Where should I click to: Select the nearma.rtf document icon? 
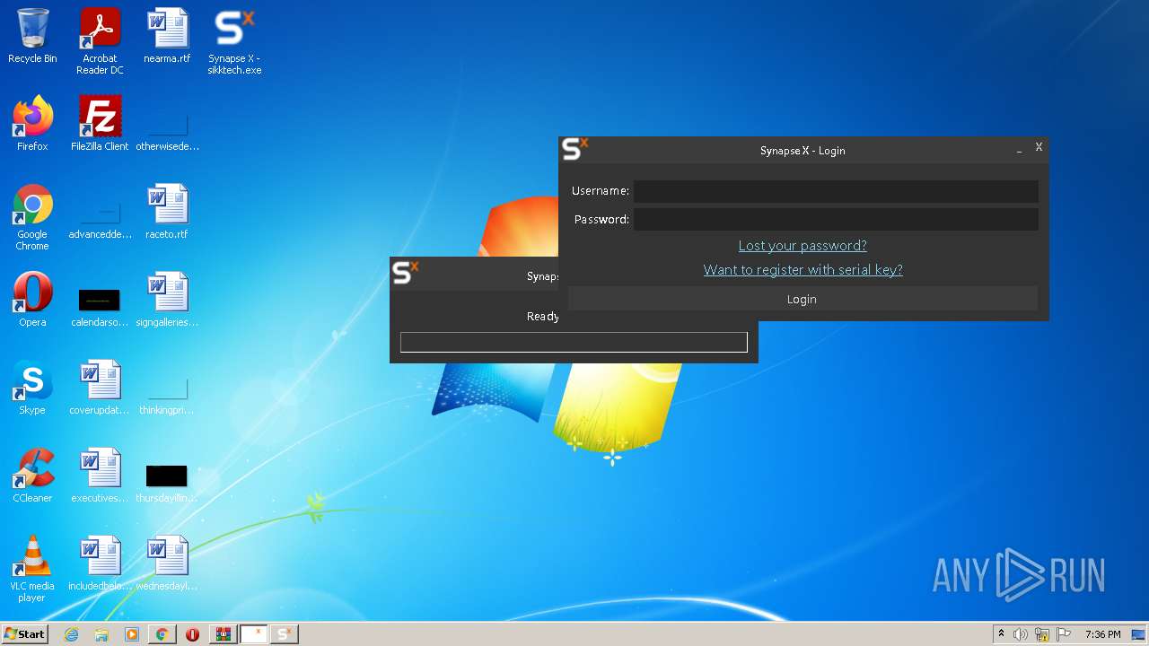point(167,36)
